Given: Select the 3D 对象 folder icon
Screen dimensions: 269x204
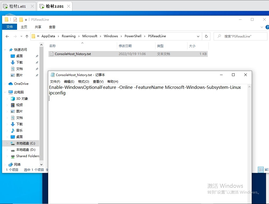Looking at the screenshot, I should pos(13,99).
